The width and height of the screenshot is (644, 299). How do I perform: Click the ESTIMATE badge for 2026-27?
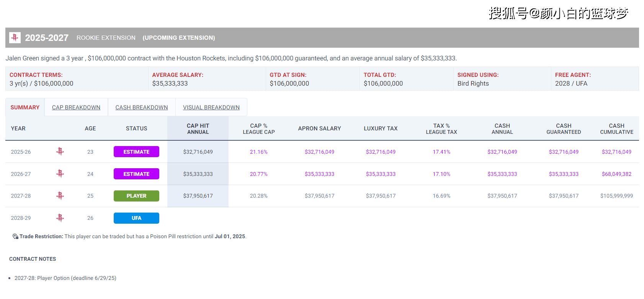(x=136, y=174)
